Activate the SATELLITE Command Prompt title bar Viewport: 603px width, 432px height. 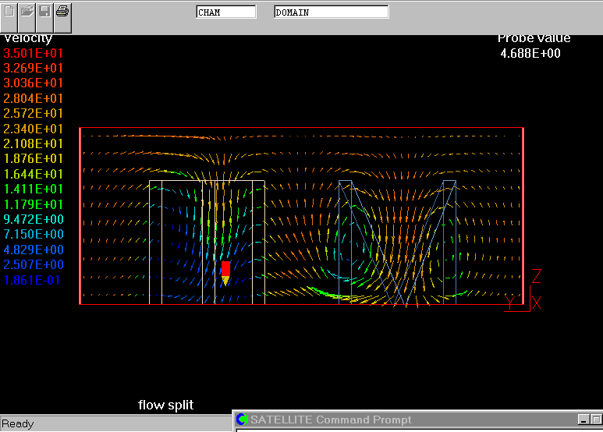pyautogui.click(x=390, y=420)
